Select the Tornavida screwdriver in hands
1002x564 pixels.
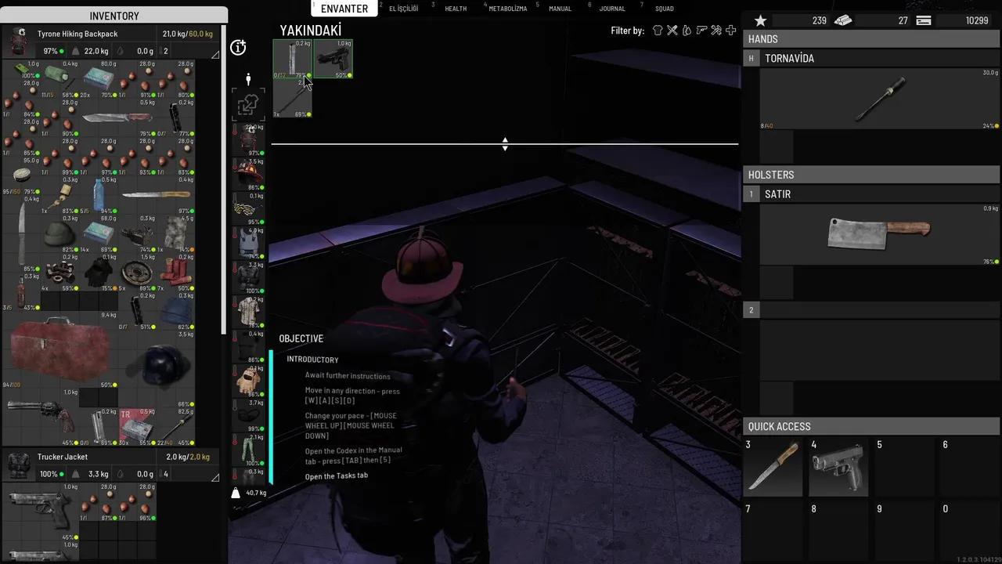click(880, 99)
